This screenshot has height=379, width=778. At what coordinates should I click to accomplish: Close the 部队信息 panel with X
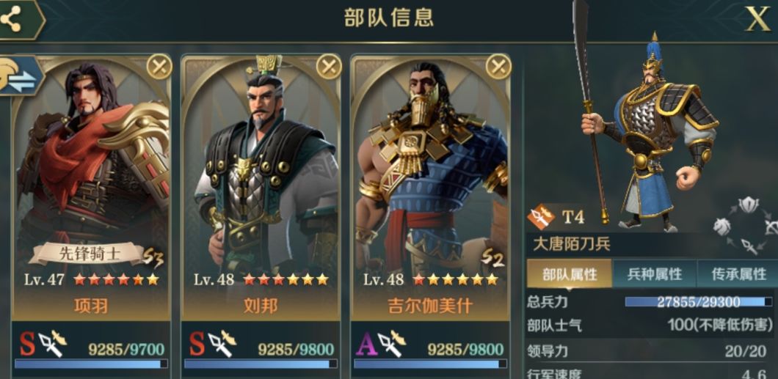[x=758, y=20]
